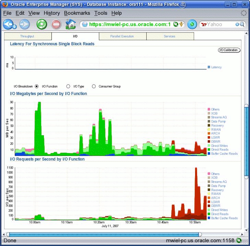This screenshot has width=250, height=246.
Task: Click Others legend link in Megabytes chart
Action: [215, 109]
